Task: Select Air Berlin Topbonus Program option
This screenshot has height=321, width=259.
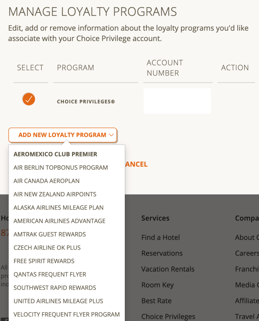Action: pyautogui.click(x=61, y=167)
